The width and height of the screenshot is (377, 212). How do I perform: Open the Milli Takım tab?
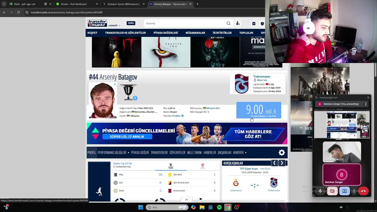[194, 153]
